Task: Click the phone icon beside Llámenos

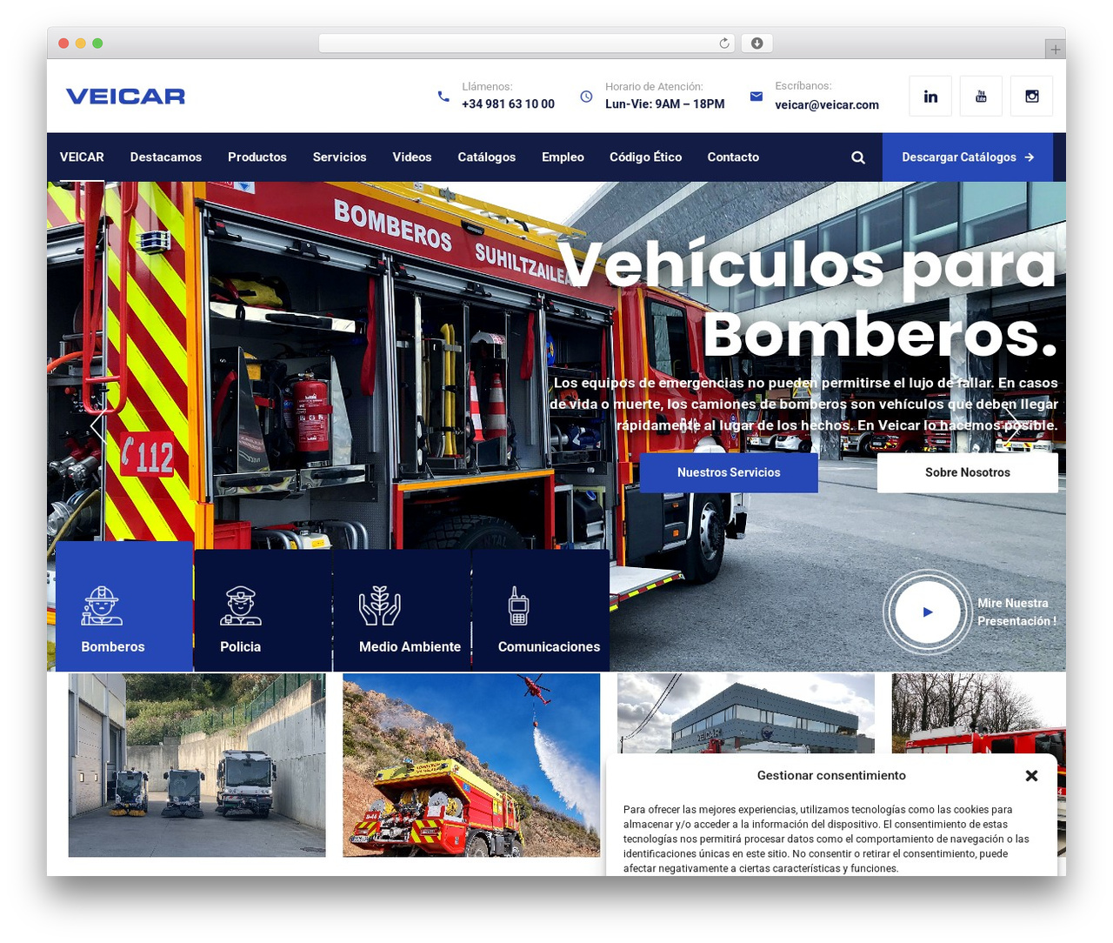Action: (443, 97)
